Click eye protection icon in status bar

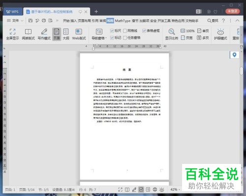point(162,190)
